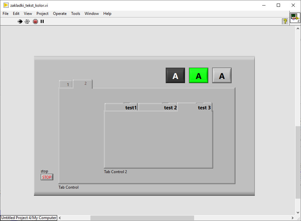Toggle the dark A button
The image size is (301, 221).
coord(175,75)
